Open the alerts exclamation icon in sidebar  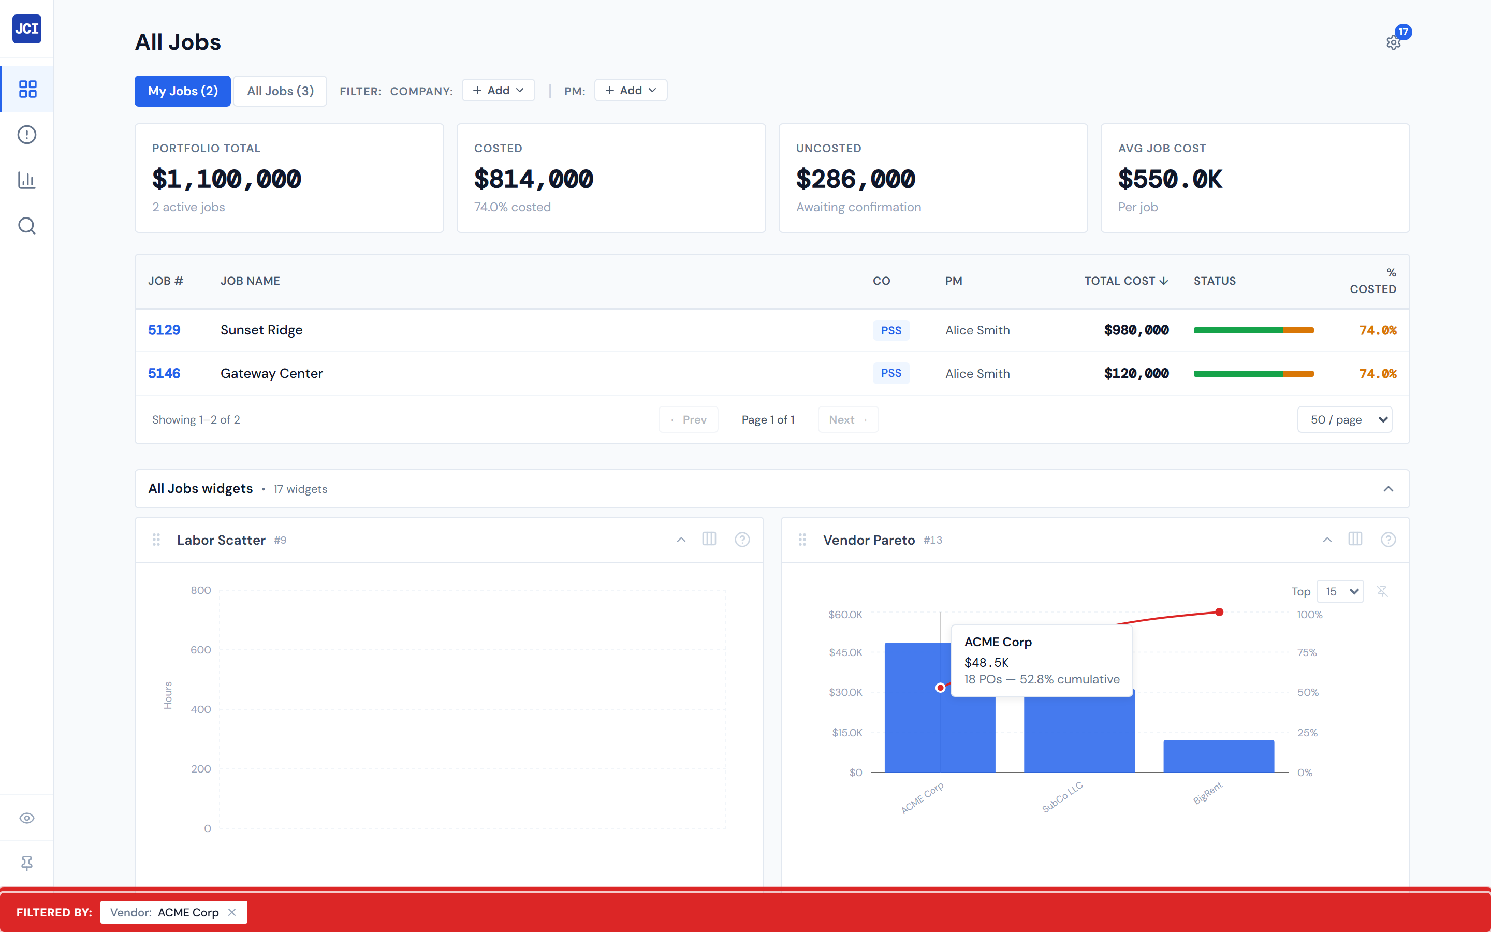[x=27, y=135]
